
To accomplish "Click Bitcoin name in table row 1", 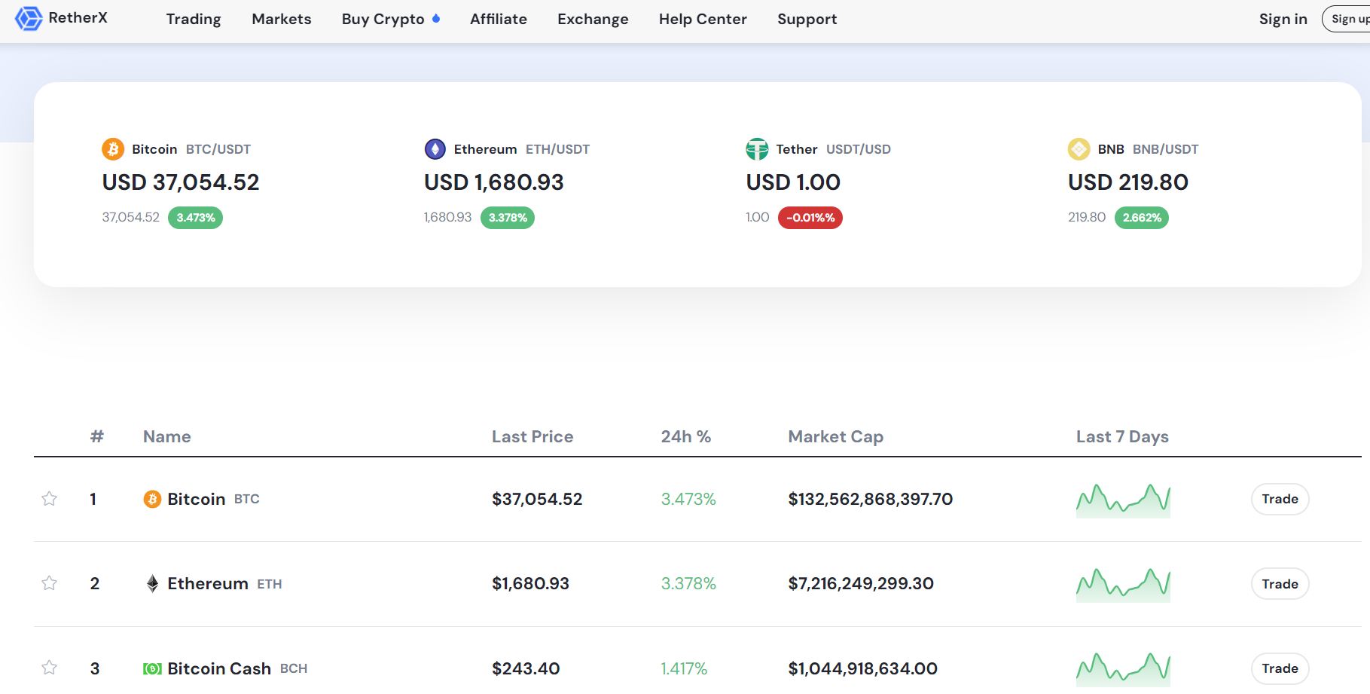I will [x=197, y=499].
